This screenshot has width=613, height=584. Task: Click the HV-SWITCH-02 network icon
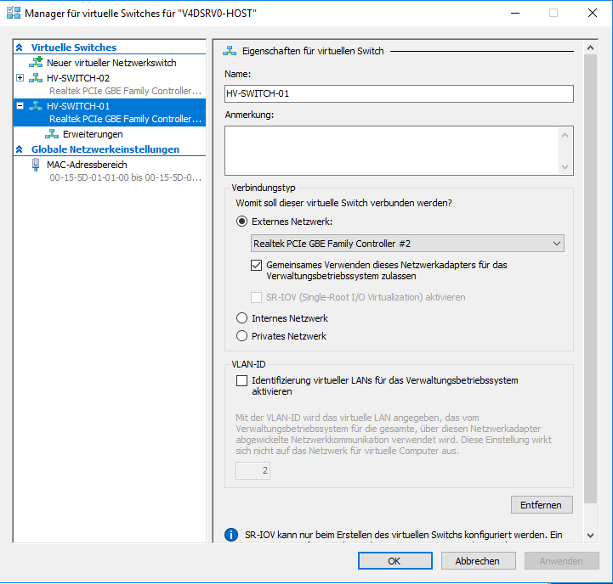click(x=36, y=78)
